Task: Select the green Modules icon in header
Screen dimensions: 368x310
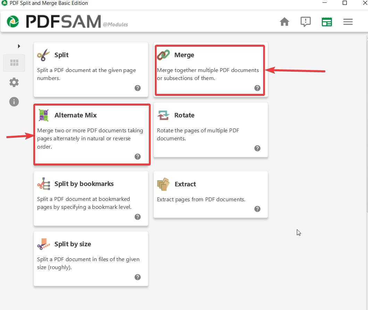Action: tap(327, 22)
